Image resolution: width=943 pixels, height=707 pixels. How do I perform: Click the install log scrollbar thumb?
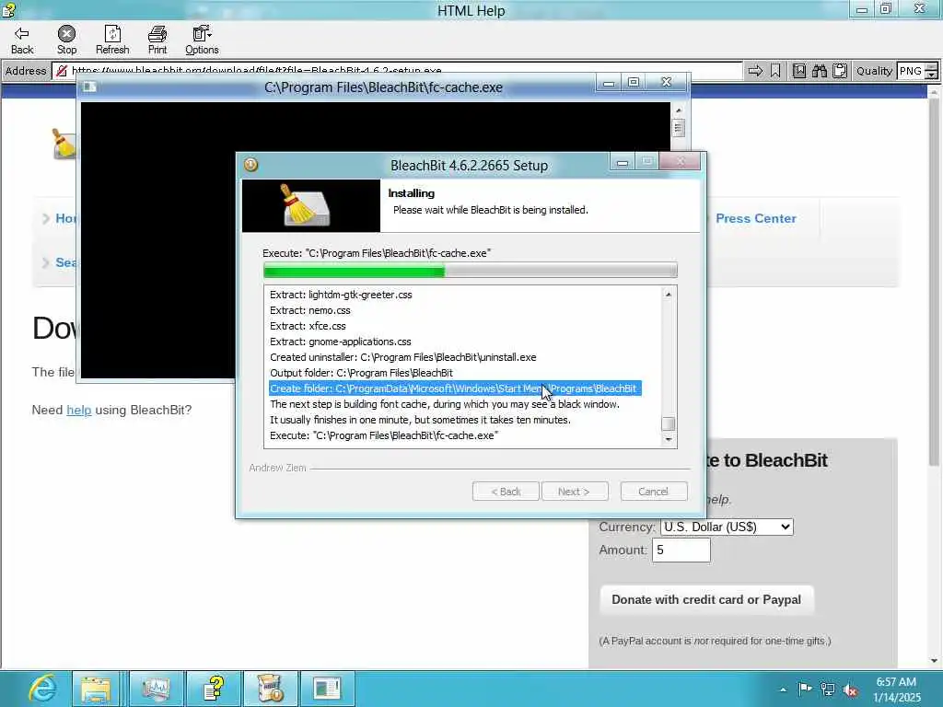point(669,423)
